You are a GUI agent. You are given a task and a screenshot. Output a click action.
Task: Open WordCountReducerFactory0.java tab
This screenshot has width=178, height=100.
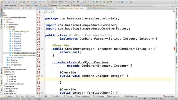tap(102, 8)
